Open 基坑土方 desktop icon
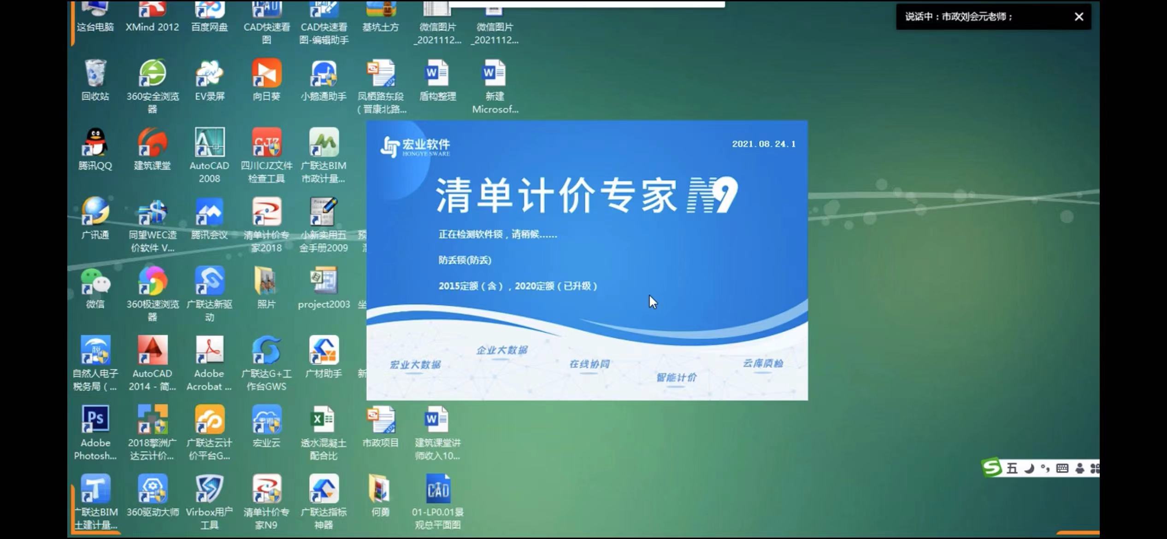 click(x=380, y=16)
